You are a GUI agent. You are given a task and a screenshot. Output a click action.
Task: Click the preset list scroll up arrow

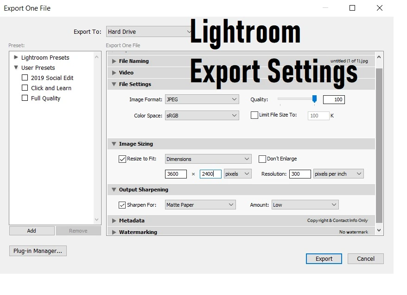pos(96,57)
